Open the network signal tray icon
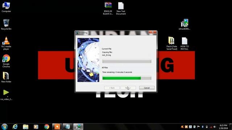Screen dimensions: 232x130 211,127
